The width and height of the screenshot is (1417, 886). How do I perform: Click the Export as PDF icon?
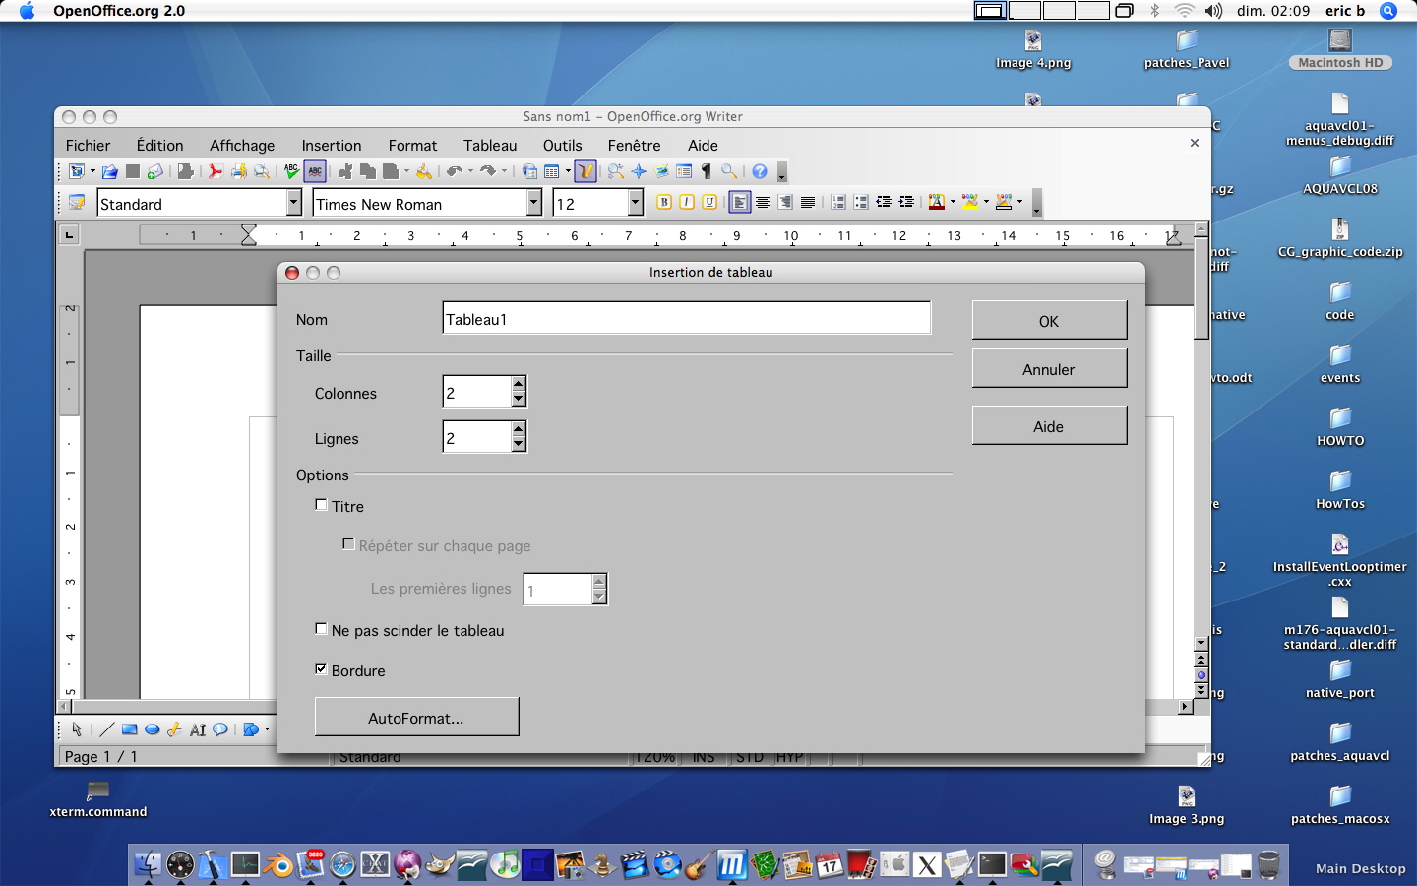(x=215, y=171)
